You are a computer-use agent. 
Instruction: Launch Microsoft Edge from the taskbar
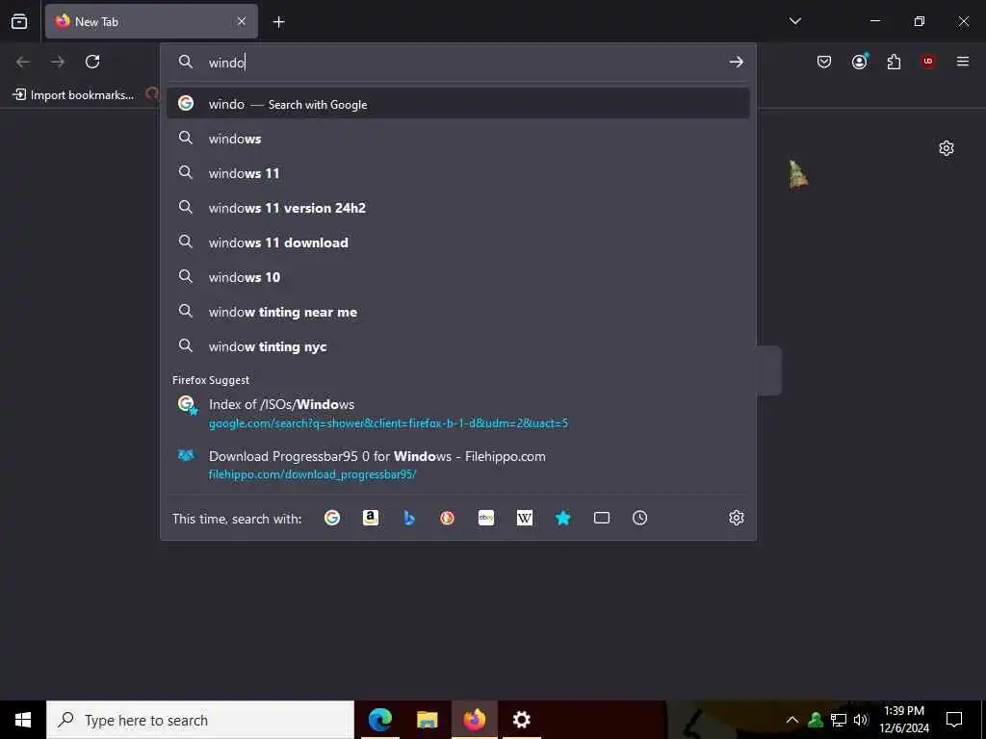[x=379, y=720]
